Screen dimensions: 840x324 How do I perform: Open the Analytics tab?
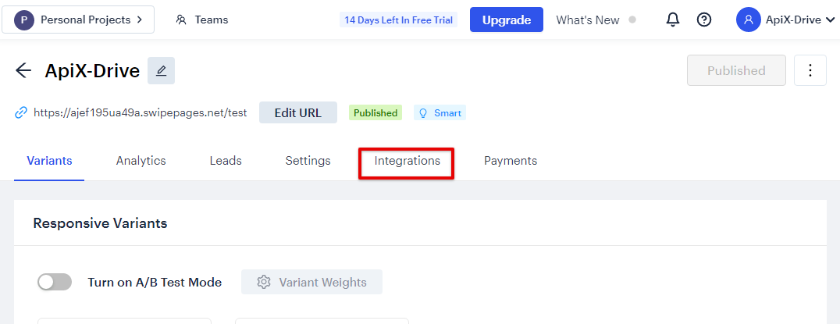[x=141, y=161]
